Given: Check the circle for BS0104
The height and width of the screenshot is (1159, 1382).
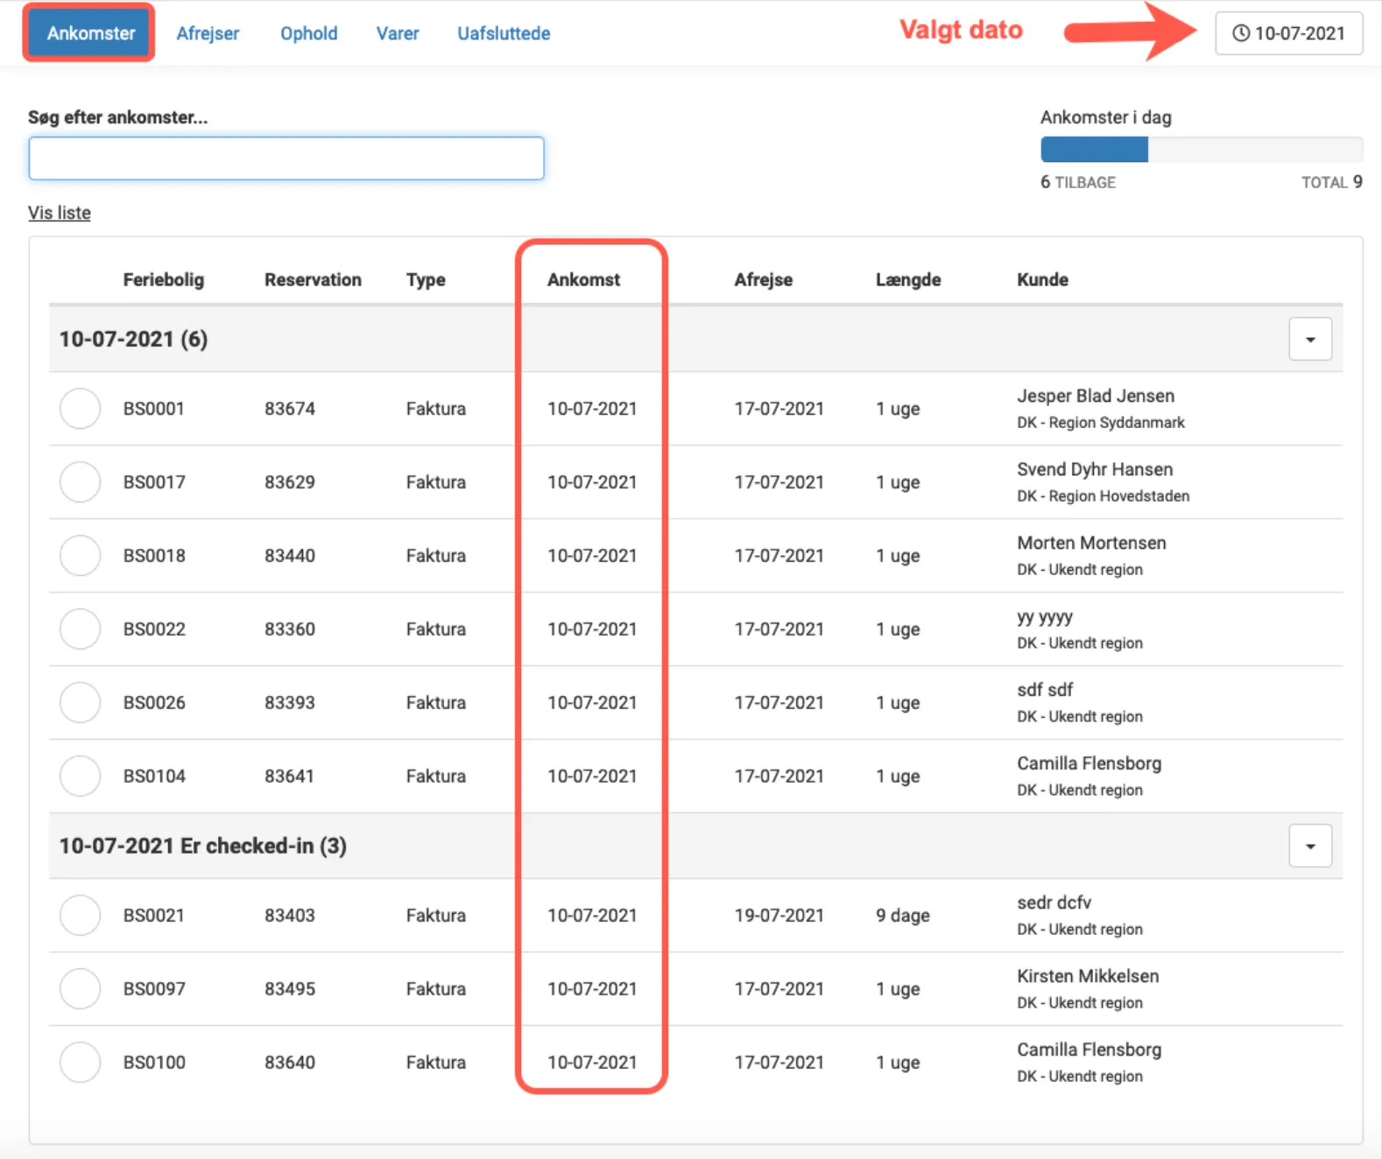Looking at the screenshot, I should point(80,776).
